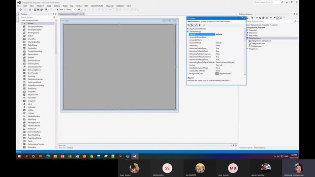Click the Solution Explorer search icon
The width and height of the screenshot is (315, 177).
click(x=295, y=21)
